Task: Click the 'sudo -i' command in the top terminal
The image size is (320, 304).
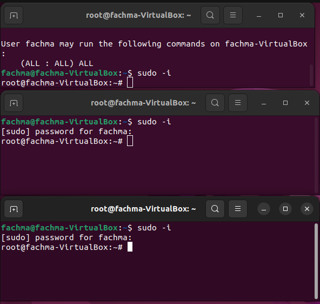Action: pos(154,73)
